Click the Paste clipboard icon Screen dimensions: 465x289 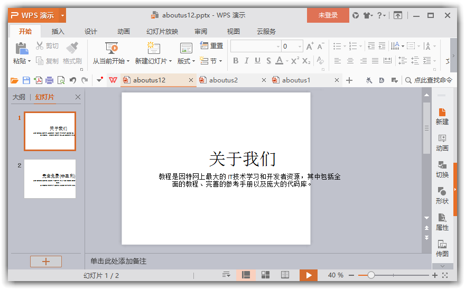pos(21,48)
